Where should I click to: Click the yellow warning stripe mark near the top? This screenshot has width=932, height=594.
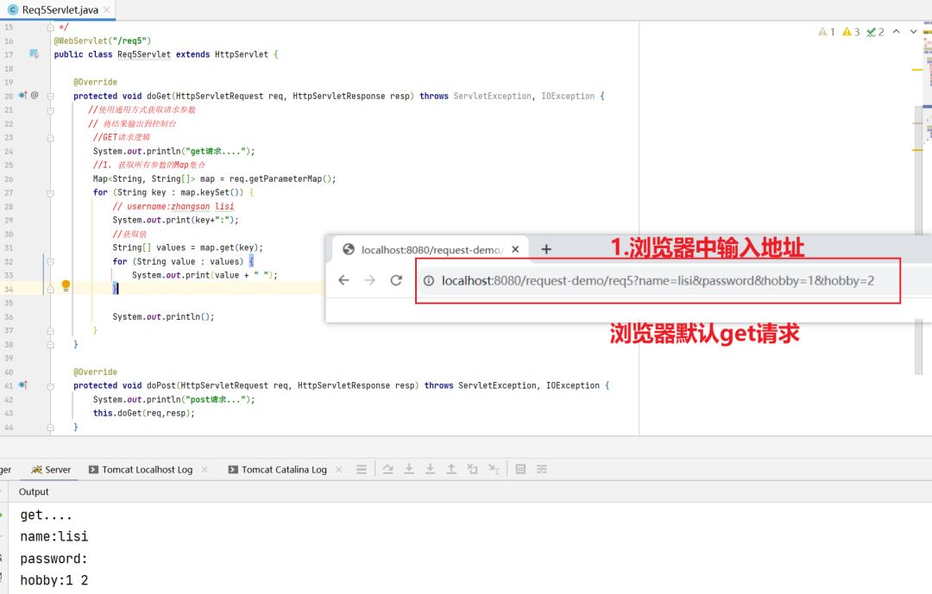pos(917,70)
